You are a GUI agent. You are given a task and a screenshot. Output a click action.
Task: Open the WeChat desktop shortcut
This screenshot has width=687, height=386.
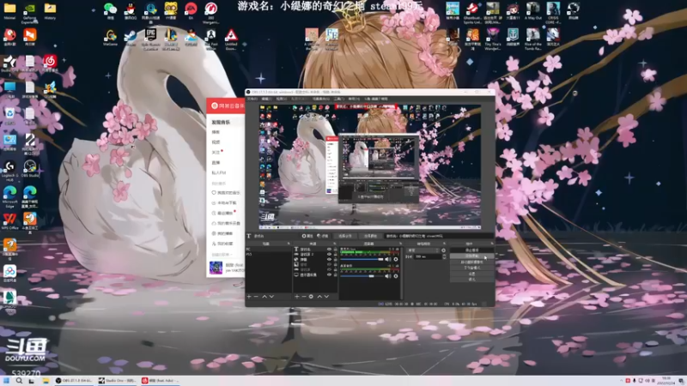point(110,11)
